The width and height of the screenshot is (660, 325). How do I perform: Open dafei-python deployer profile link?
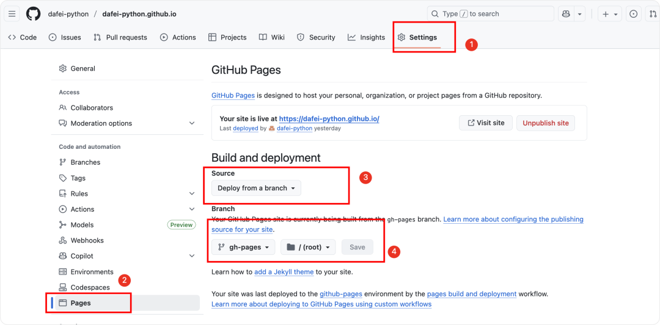coord(294,128)
